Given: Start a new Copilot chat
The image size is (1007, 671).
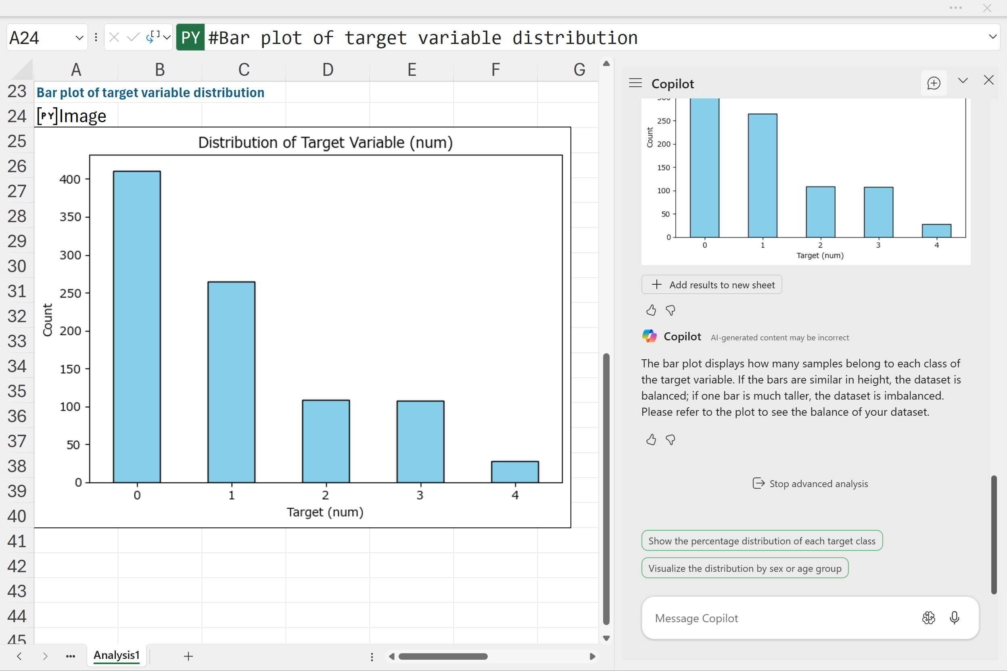Looking at the screenshot, I should point(933,83).
